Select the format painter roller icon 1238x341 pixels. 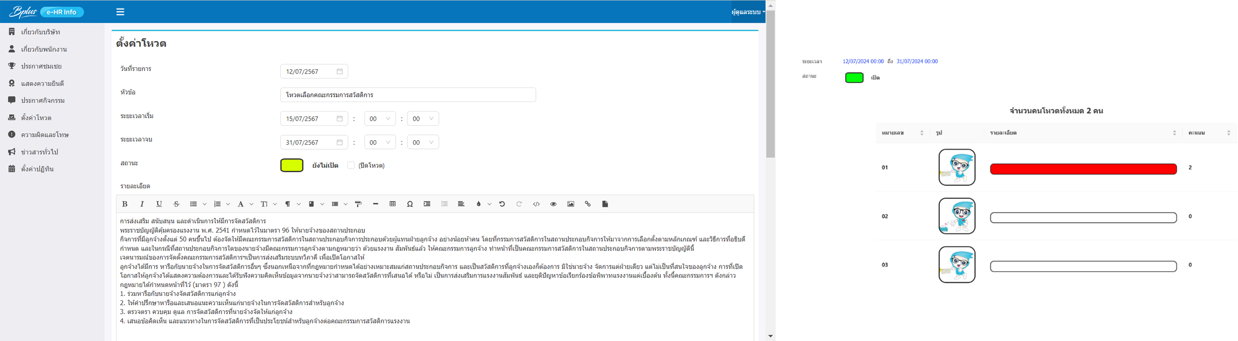[358, 204]
